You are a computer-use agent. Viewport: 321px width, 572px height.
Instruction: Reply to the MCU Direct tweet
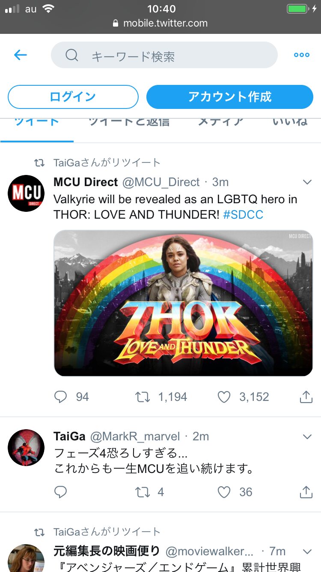point(61,397)
